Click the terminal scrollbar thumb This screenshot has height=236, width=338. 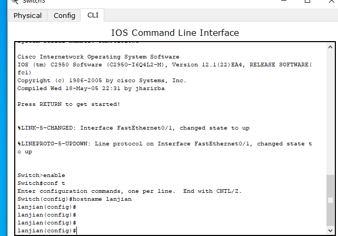pyautogui.click(x=330, y=200)
